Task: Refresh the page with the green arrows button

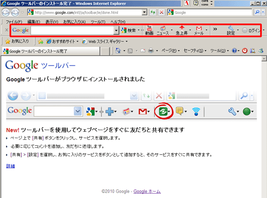Action: (x=153, y=12)
